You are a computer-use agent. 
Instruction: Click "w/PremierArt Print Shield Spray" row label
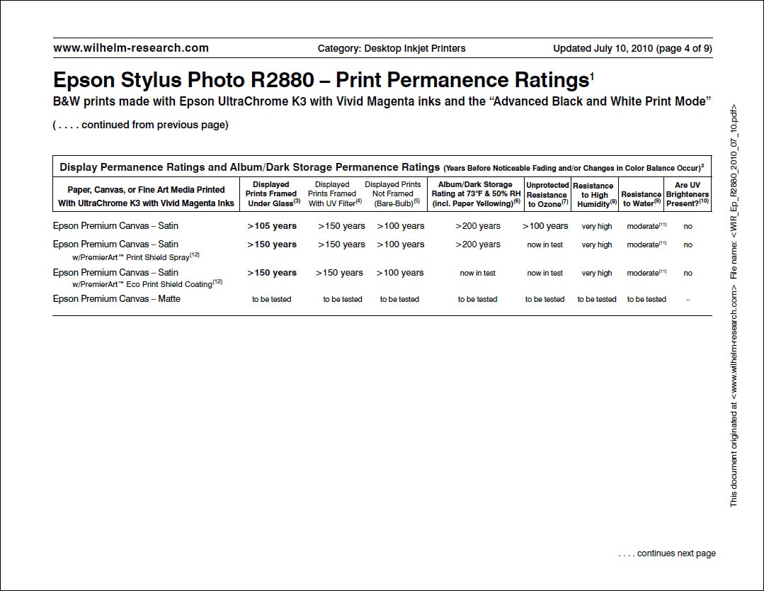[136, 257]
